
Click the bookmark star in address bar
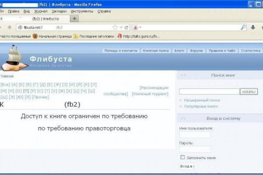point(115,27)
